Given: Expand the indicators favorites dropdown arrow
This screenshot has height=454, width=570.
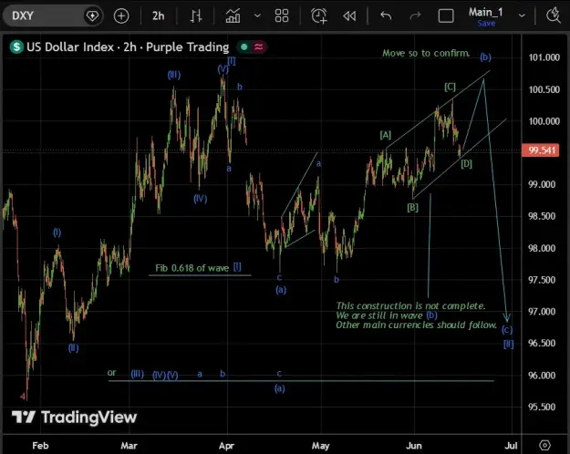Looking at the screenshot, I should [x=257, y=16].
